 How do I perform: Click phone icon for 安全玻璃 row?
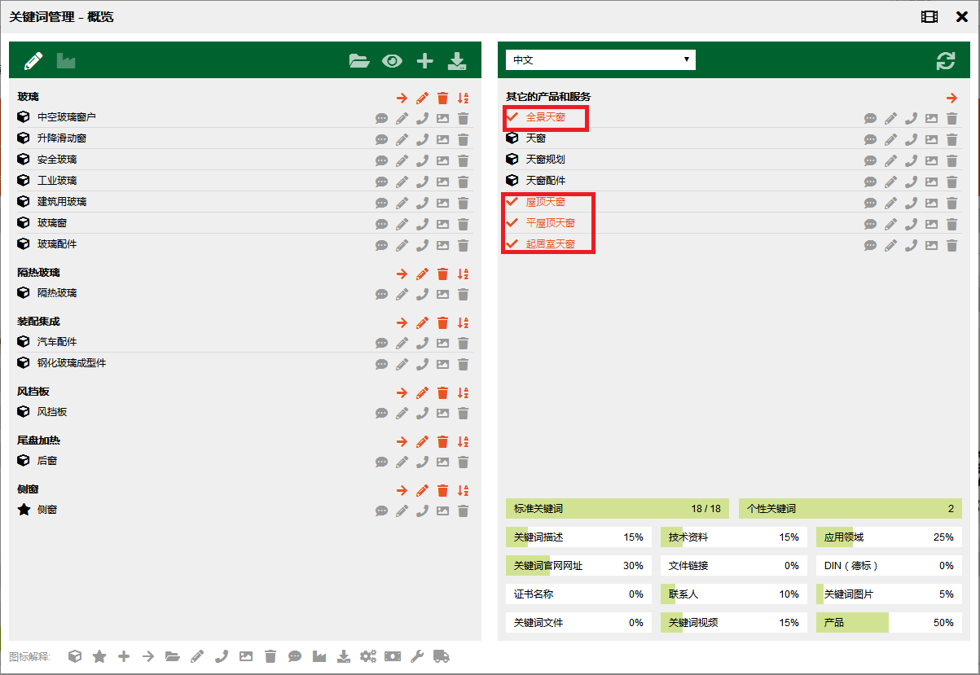click(422, 160)
